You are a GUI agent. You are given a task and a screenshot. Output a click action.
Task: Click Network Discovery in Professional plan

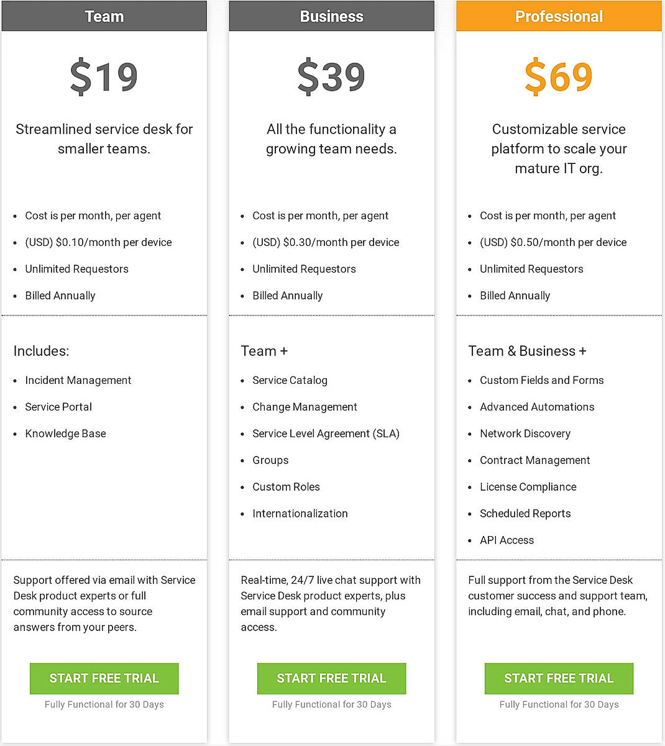click(525, 434)
